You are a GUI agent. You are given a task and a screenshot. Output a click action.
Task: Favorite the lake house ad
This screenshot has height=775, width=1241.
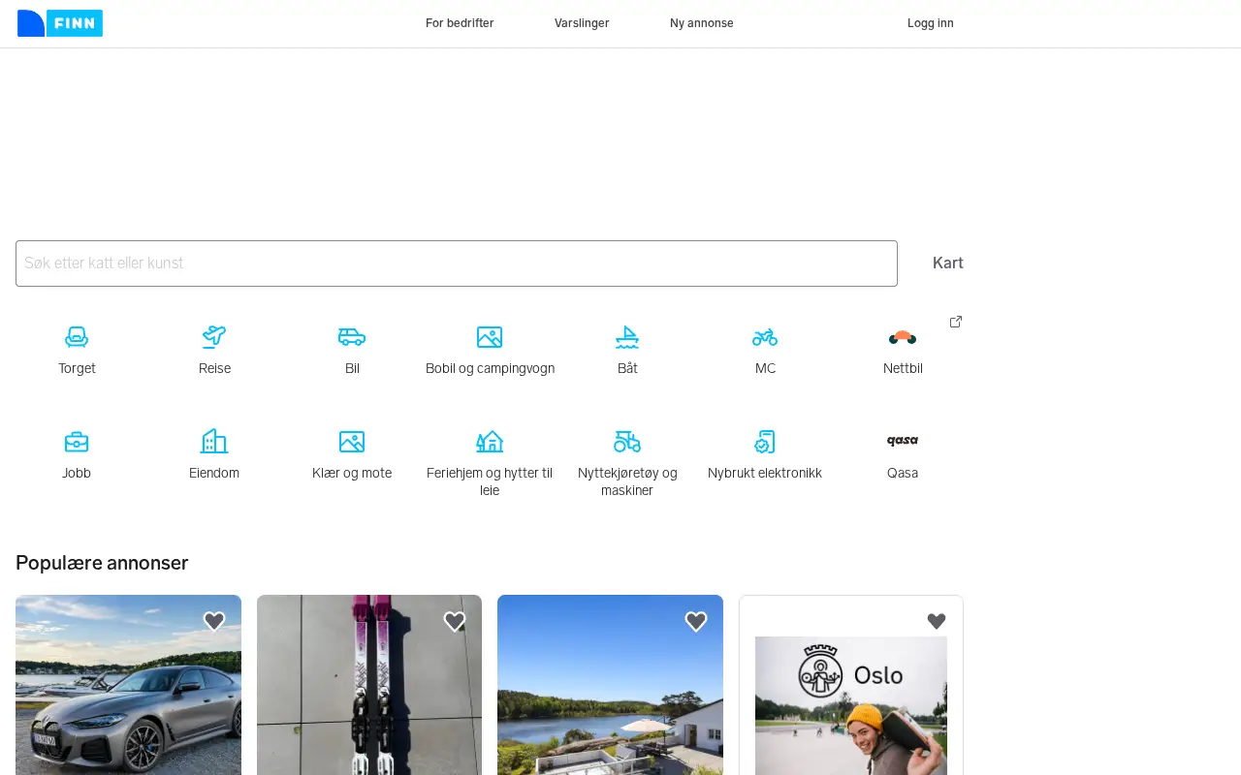[x=696, y=621]
